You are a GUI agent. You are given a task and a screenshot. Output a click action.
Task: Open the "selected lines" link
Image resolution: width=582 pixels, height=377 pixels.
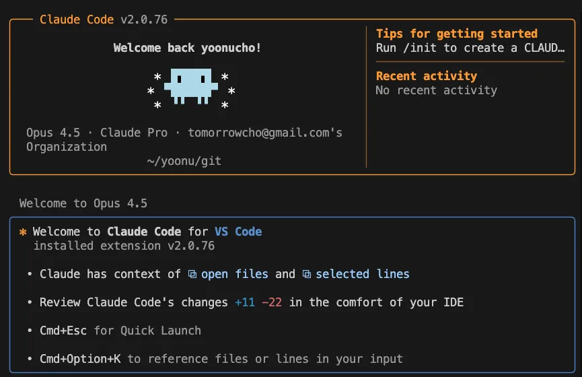(x=363, y=274)
